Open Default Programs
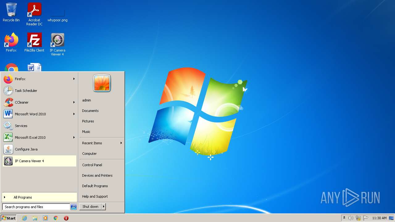 102,186
